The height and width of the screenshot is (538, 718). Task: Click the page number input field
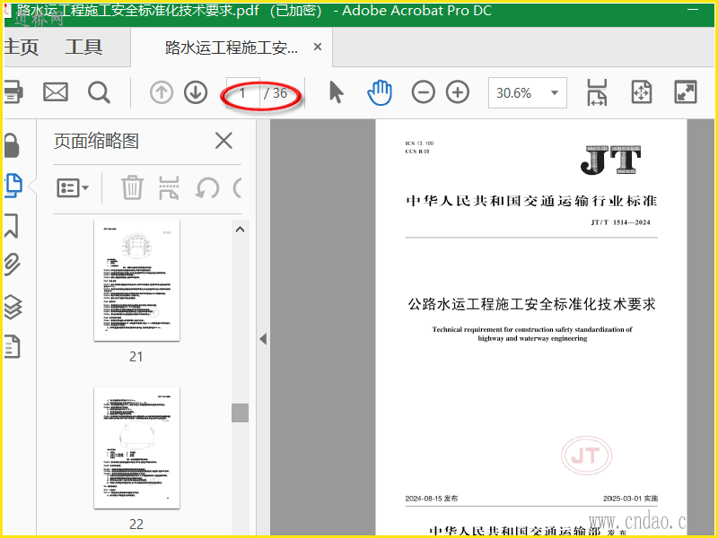tap(243, 93)
